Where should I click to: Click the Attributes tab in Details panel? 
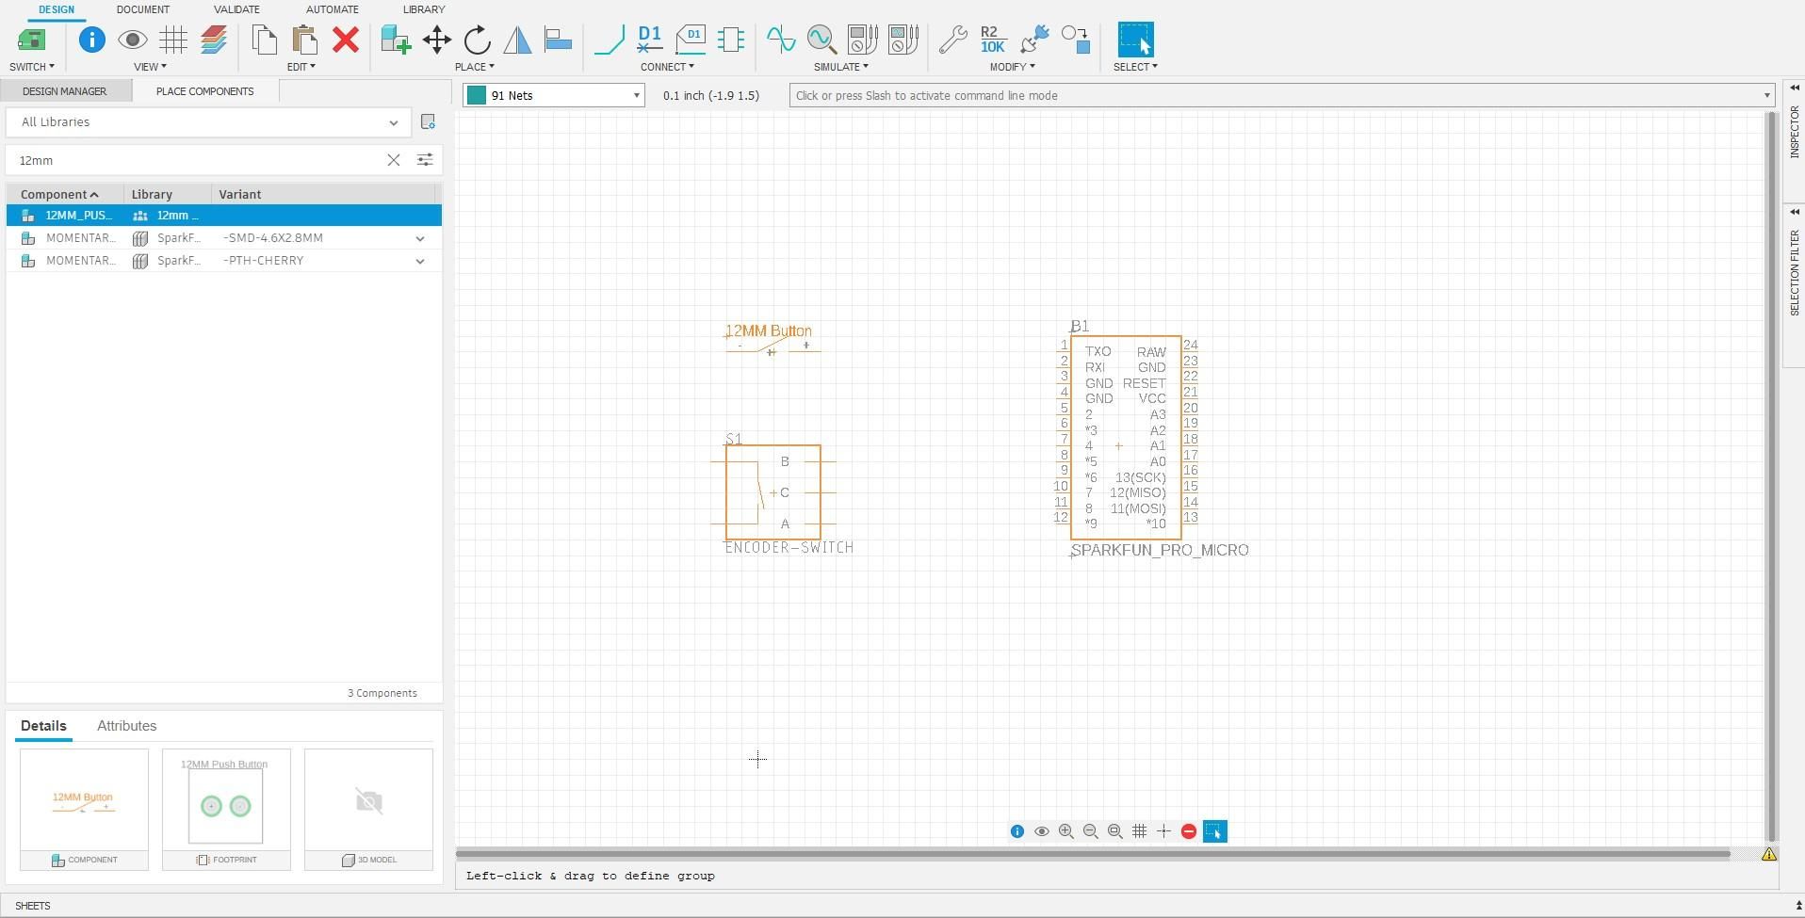coord(126,726)
